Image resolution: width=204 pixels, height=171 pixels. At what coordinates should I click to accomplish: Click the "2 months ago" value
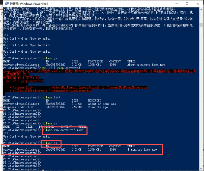[x=98, y=107]
